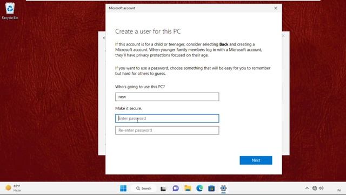Open the network status tray icon
Image resolution: width=346 pixels, height=195 pixels.
tap(315, 188)
